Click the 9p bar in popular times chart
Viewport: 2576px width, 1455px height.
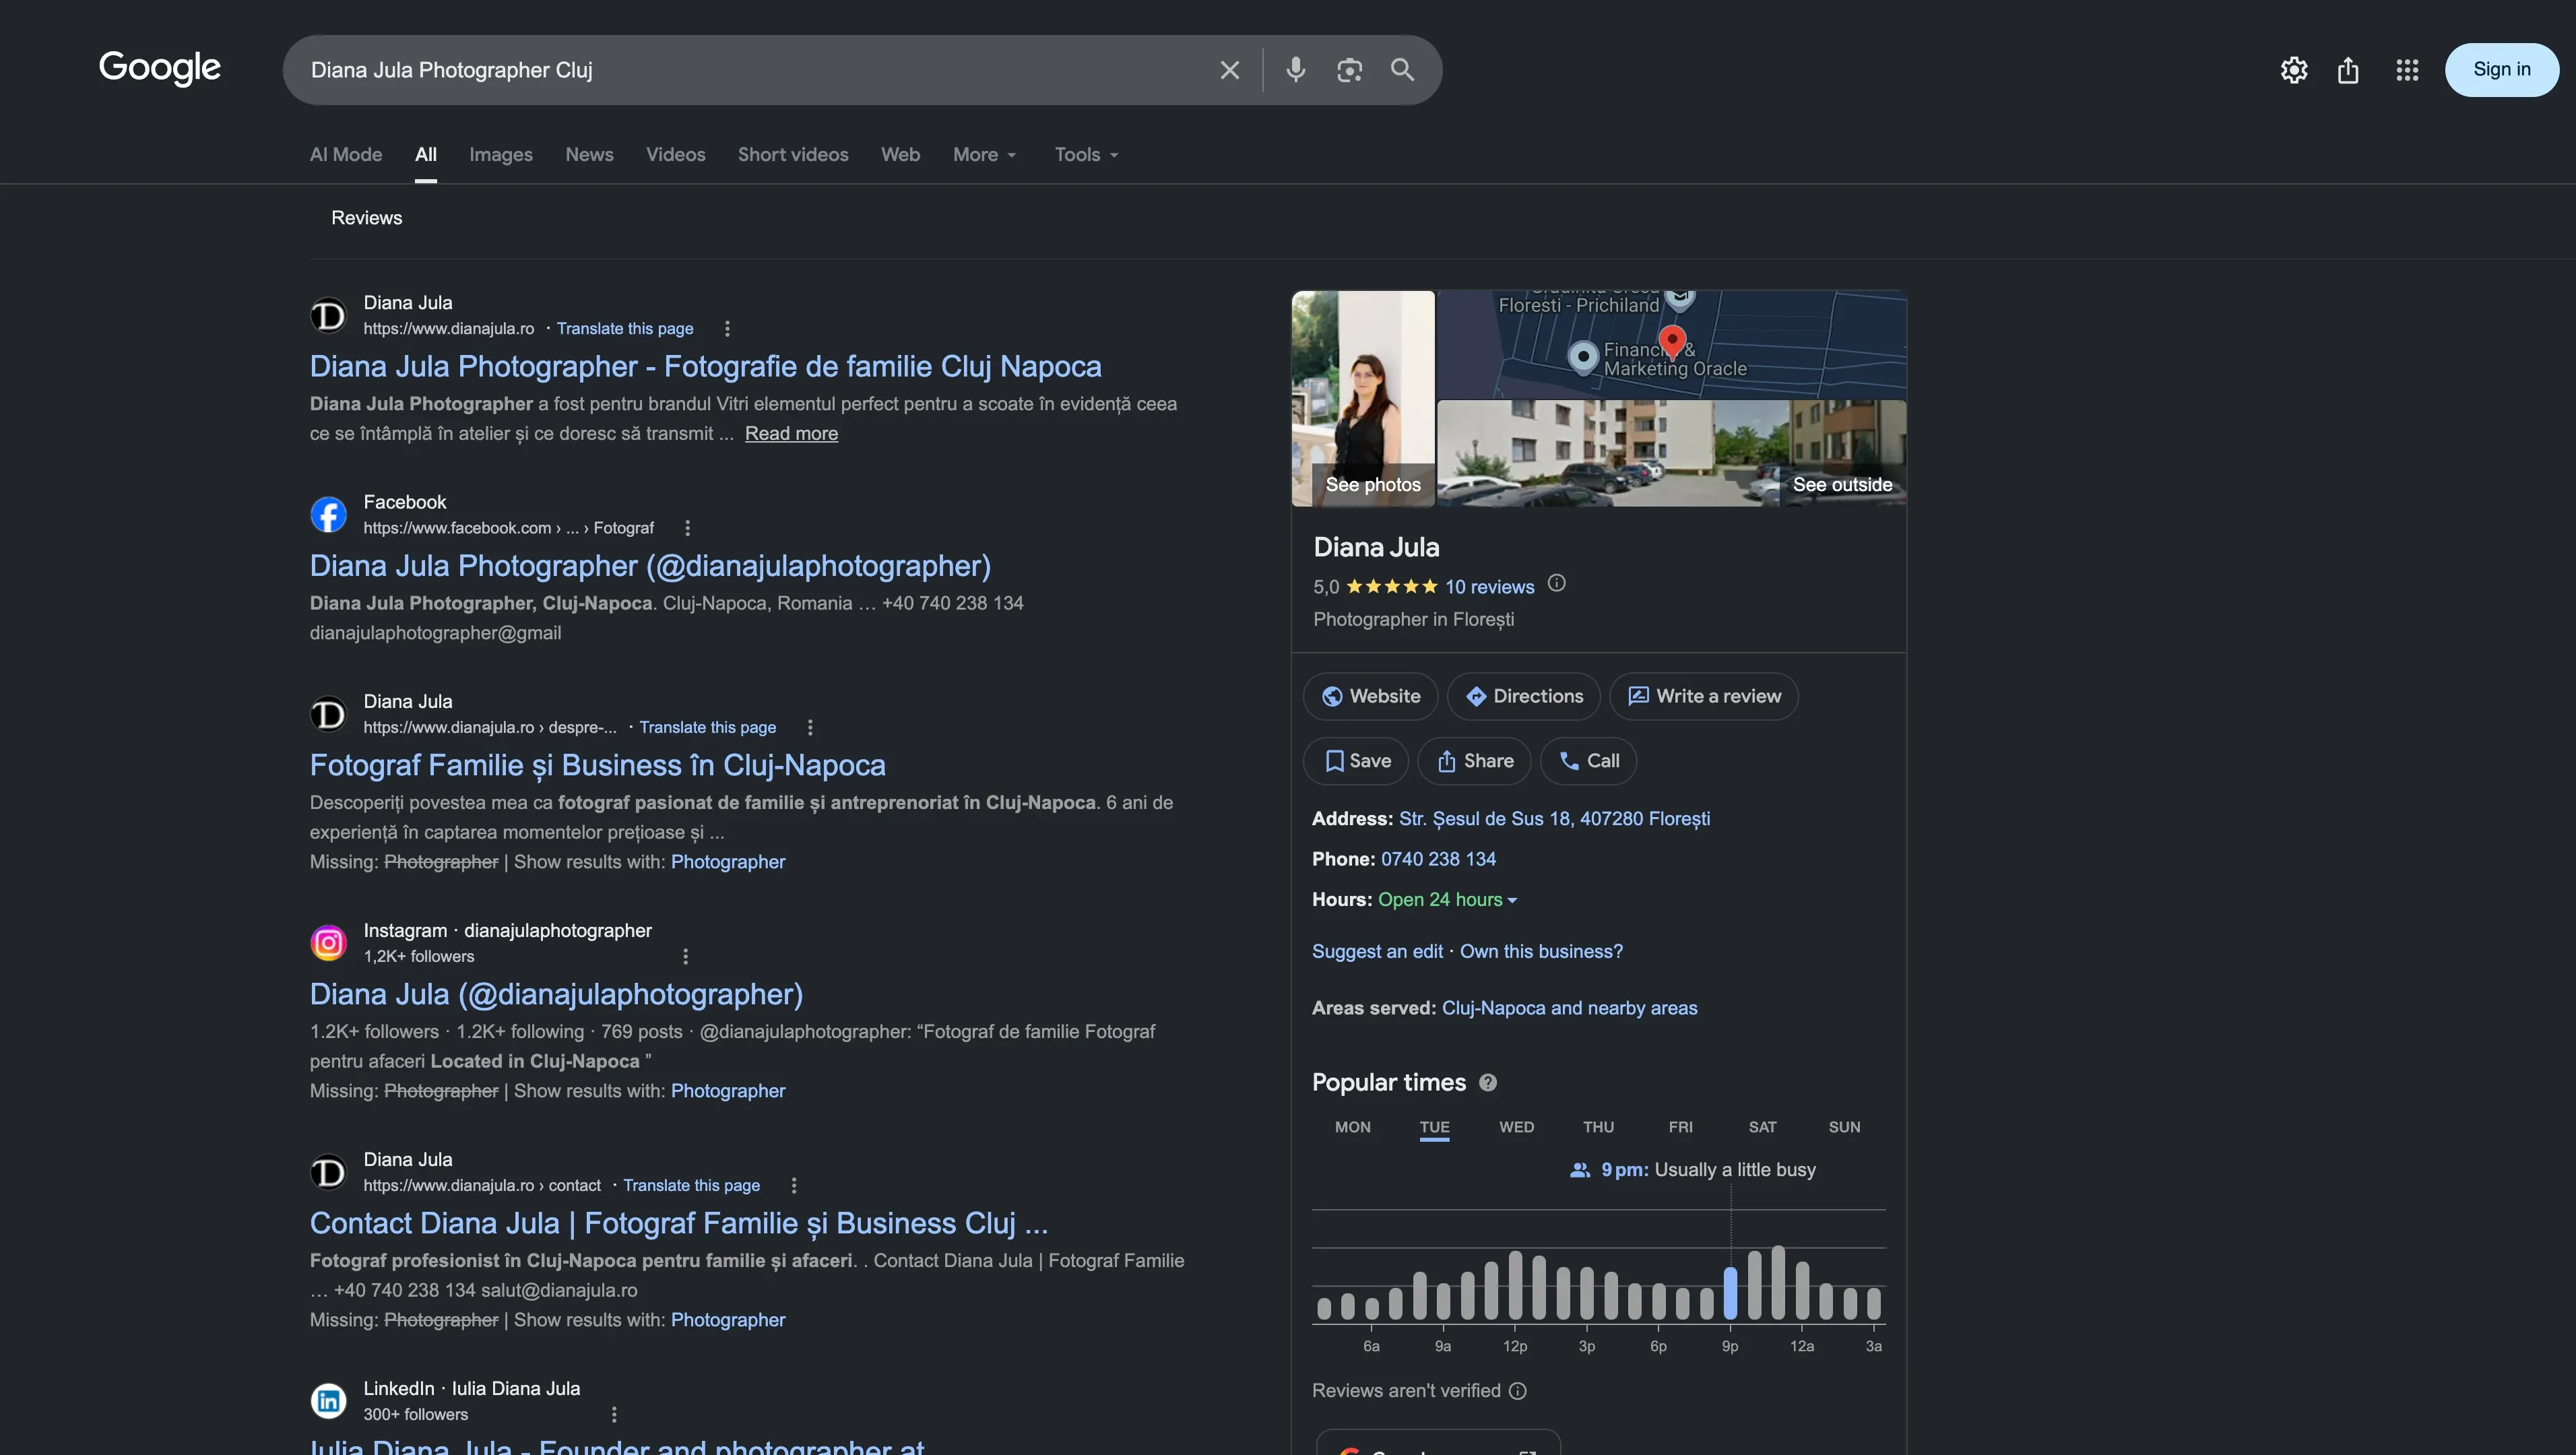(x=1730, y=1293)
